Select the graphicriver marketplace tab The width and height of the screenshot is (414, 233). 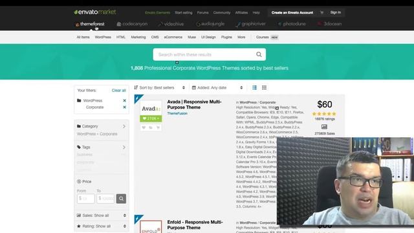(251, 24)
